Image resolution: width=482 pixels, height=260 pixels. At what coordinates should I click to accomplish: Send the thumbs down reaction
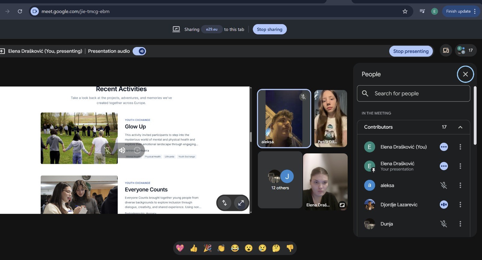pyautogui.click(x=290, y=248)
